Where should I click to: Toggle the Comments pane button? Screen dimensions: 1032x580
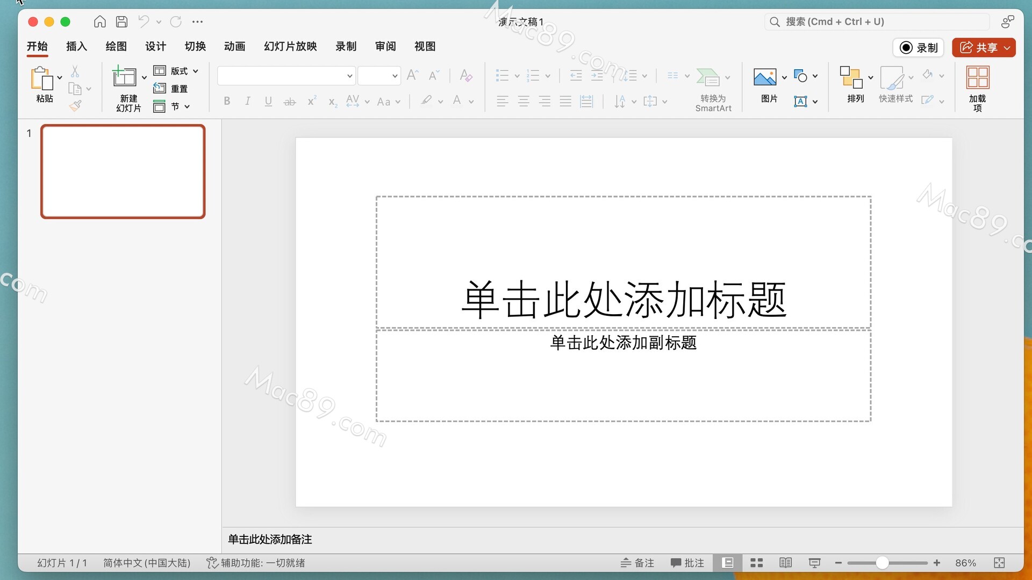point(687,563)
